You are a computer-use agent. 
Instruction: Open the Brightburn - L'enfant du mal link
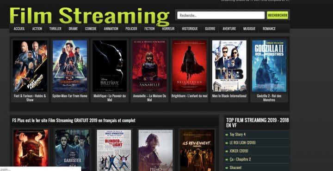[189, 96]
